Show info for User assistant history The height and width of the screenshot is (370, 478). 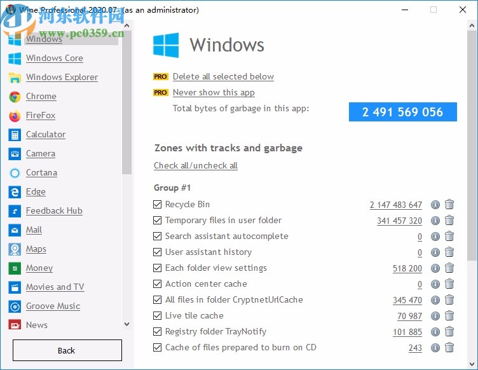click(435, 252)
